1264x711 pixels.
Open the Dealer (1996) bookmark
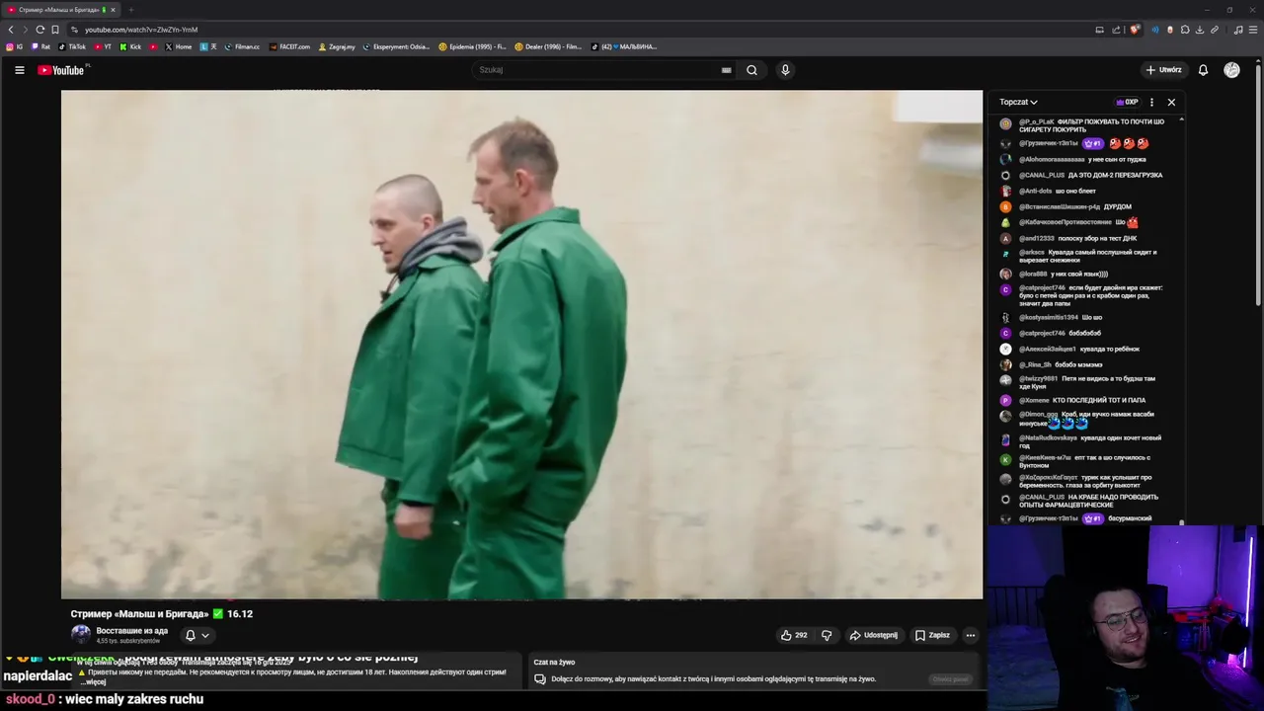pyautogui.click(x=548, y=46)
